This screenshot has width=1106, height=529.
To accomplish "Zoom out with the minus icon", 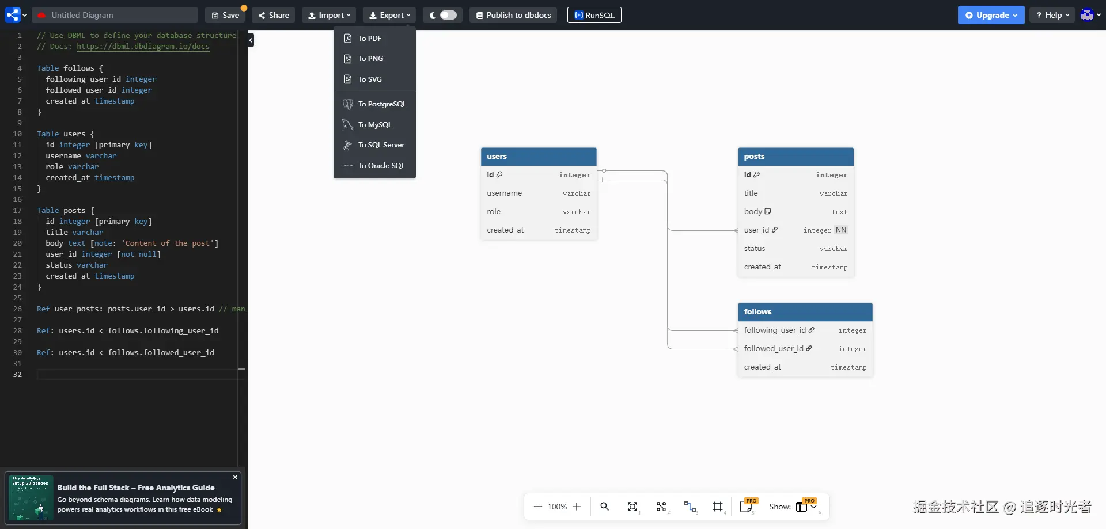I will [538, 507].
